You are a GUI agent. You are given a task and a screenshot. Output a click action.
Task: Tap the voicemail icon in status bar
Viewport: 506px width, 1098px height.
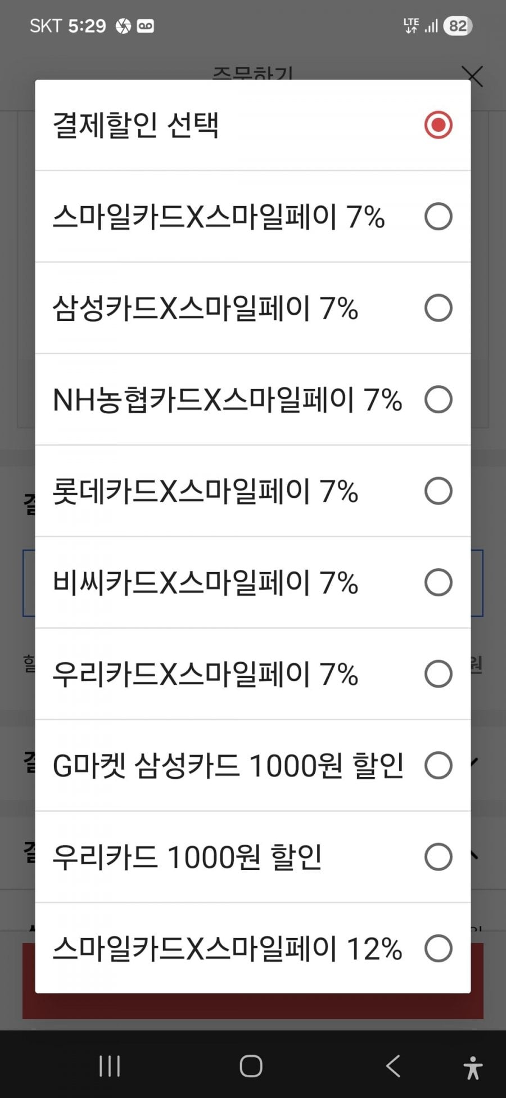pyautogui.click(x=145, y=26)
